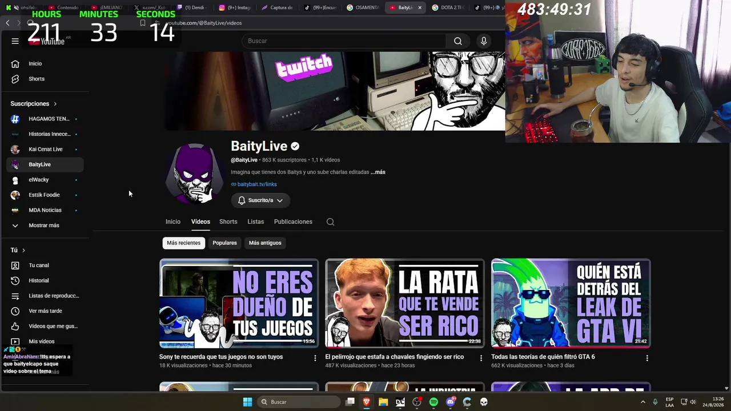Open the YouTube hamburger guide menu

(x=15, y=41)
